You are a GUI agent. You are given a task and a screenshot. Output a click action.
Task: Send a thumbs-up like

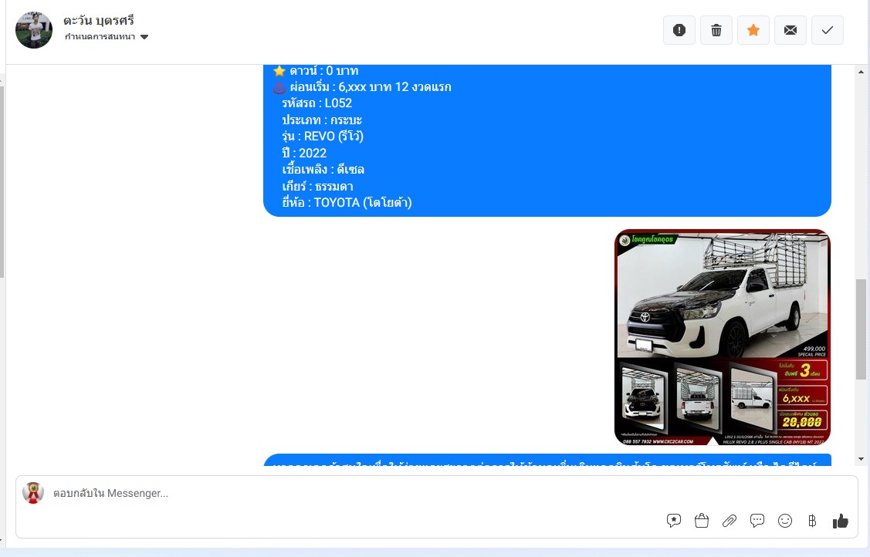(x=840, y=521)
